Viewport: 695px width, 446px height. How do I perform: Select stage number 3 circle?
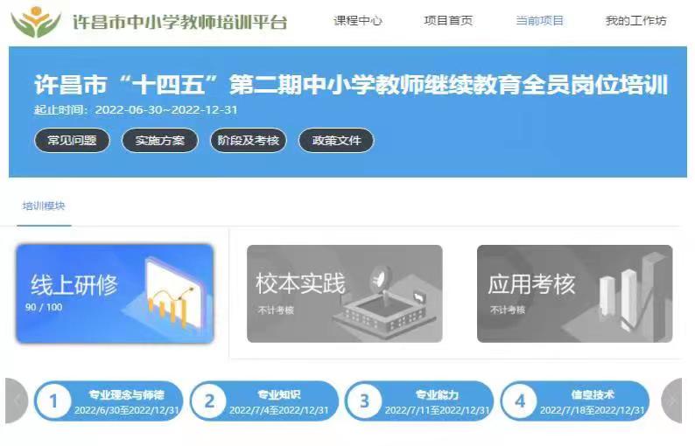pyautogui.click(x=364, y=401)
